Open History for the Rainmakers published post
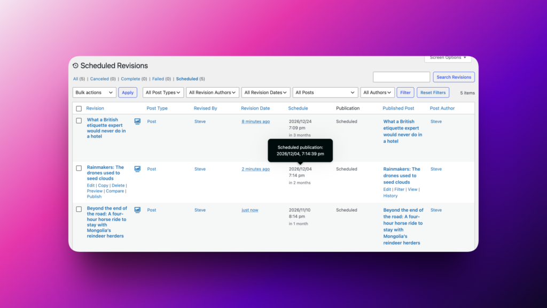This screenshot has width=547, height=308. [x=390, y=196]
